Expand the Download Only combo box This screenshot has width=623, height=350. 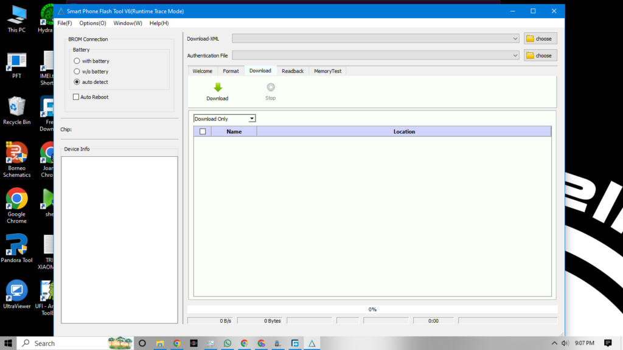pos(251,118)
